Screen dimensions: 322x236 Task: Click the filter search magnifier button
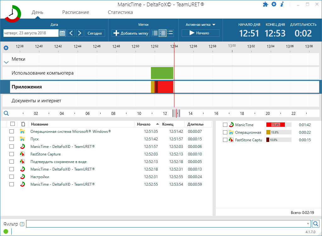tap(316, 224)
